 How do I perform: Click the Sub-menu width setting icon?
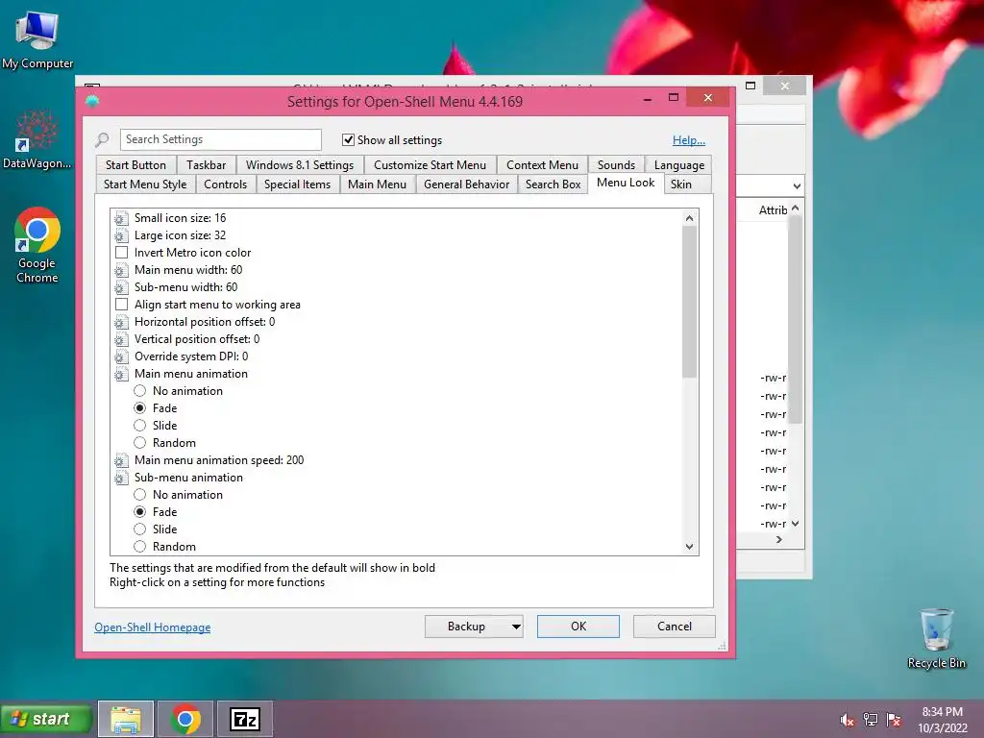coord(121,287)
